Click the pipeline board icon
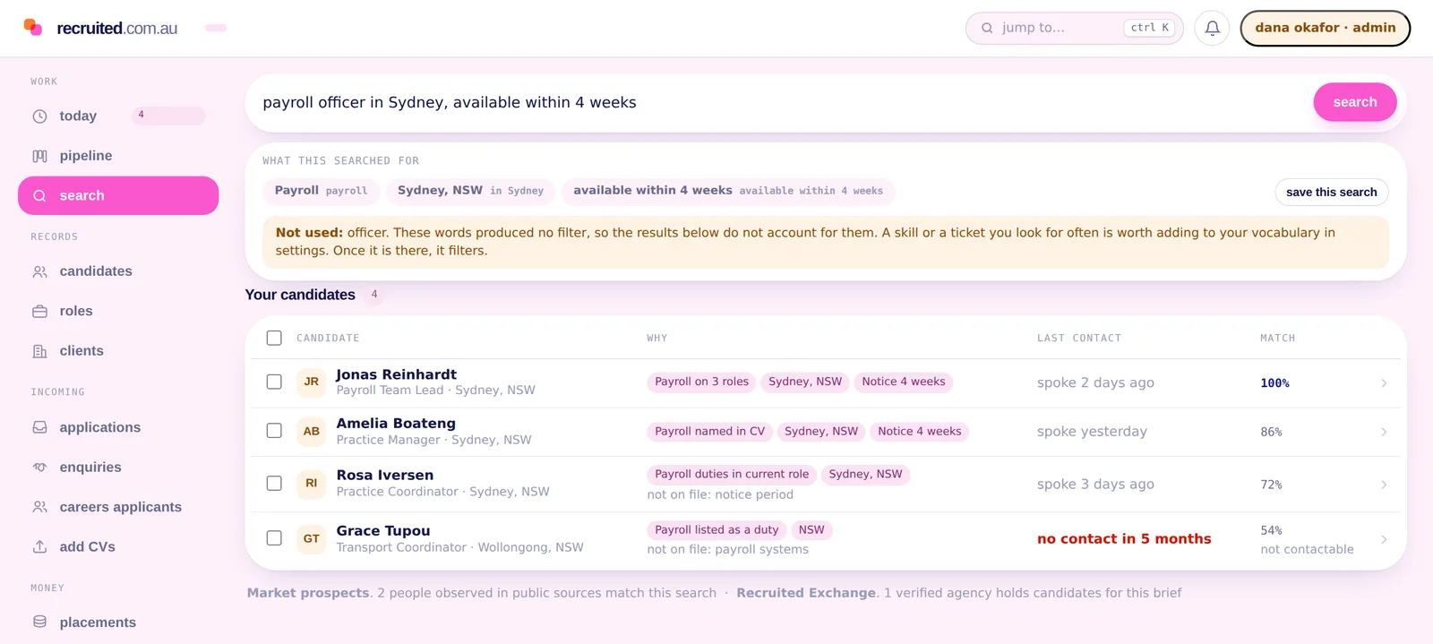1433x644 pixels. (x=39, y=156)
